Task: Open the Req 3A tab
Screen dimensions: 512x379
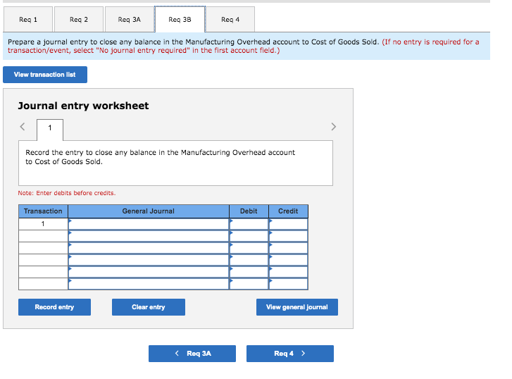Action: pos(130,19)
